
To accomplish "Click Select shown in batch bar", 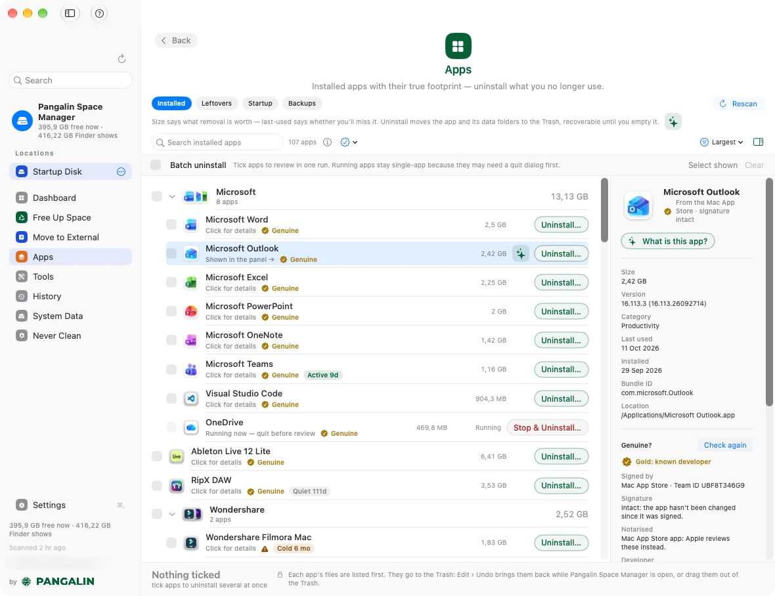I will tap(712, 165).
